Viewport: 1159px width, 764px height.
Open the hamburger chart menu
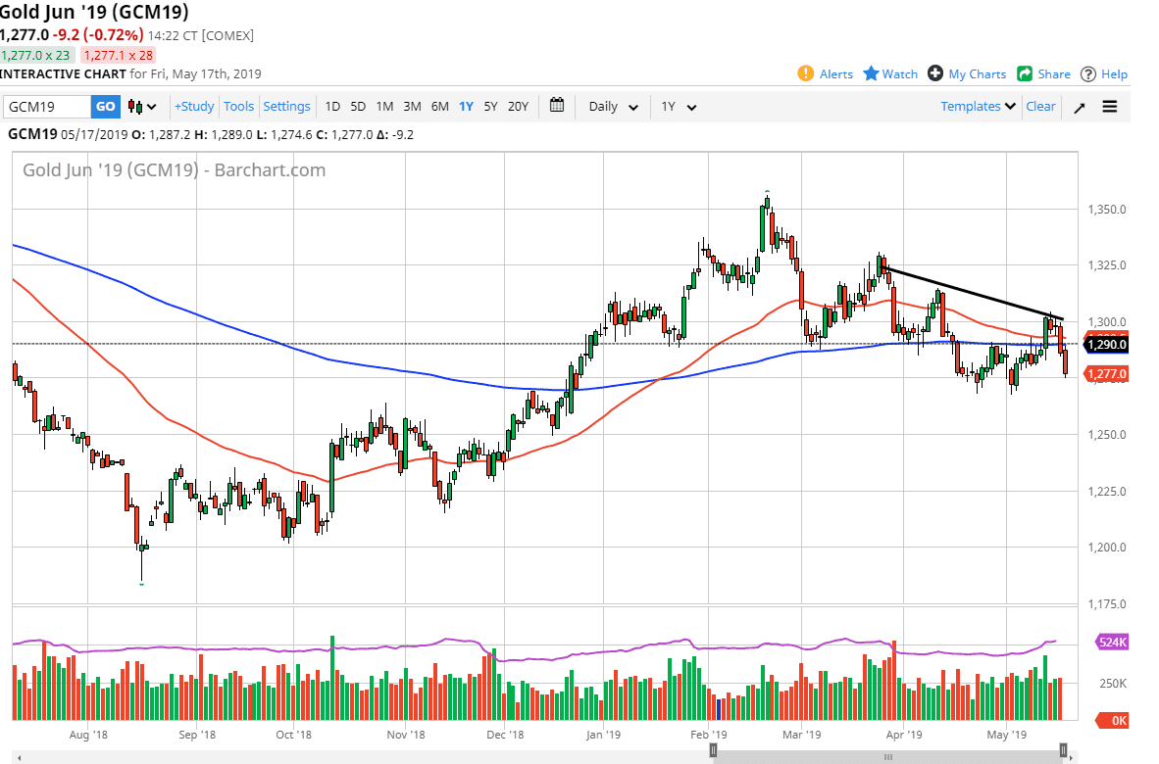point(1110,107)
